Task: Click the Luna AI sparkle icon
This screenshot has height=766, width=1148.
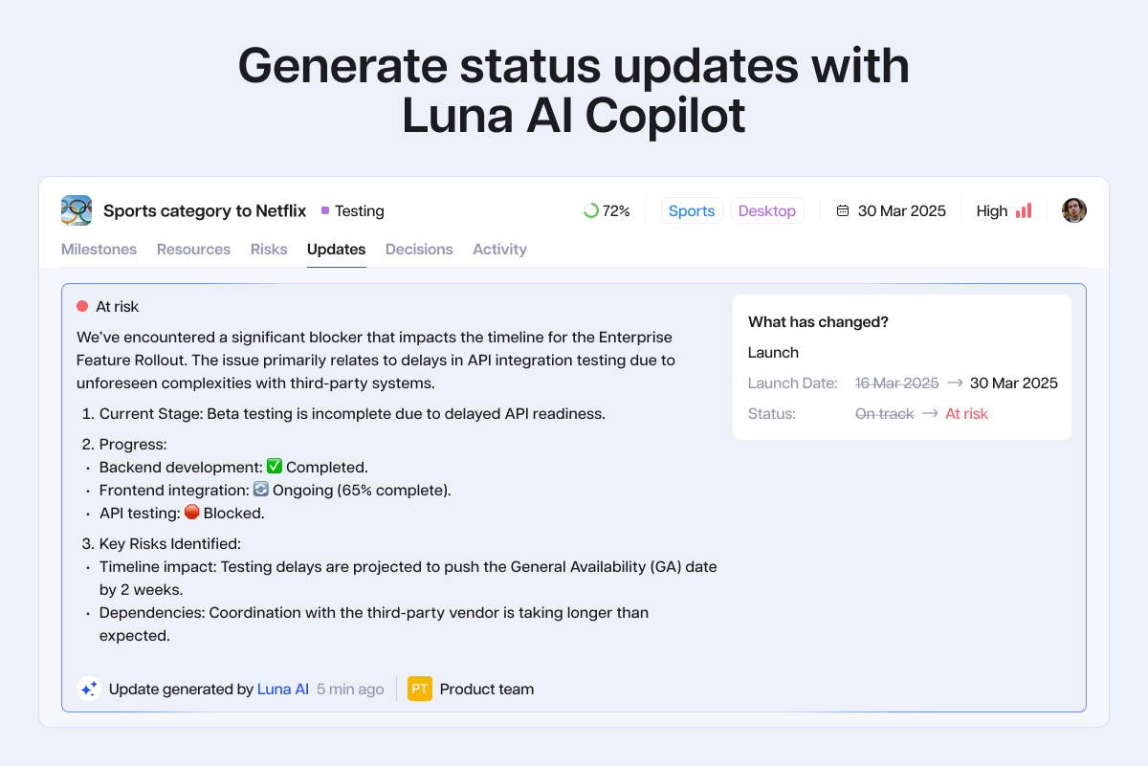Action: pyautogui.click(x=89, y=689)
